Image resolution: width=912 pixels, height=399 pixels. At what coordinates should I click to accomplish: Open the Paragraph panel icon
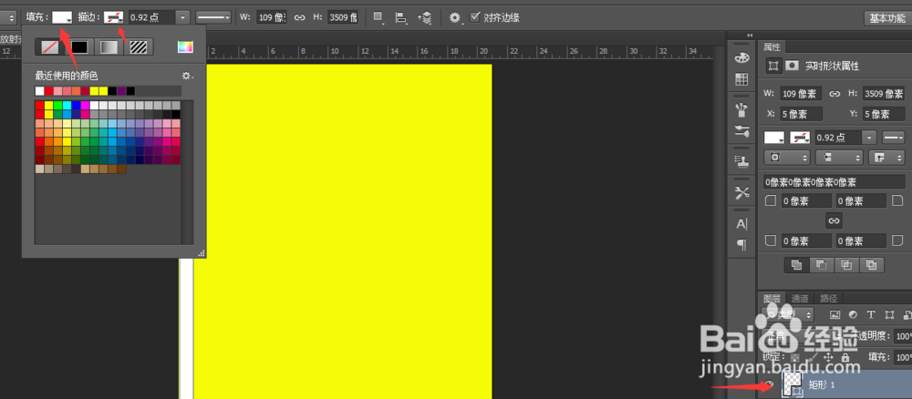coord(742,244)
